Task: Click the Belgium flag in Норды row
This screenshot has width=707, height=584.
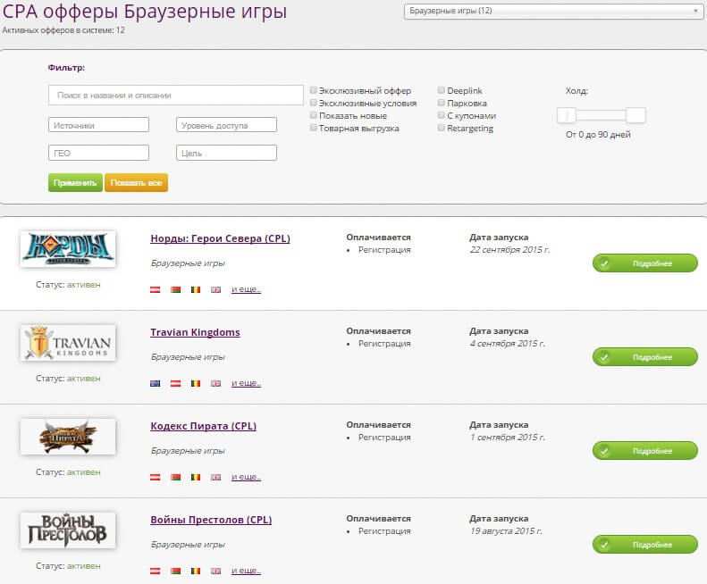Action: pyautogui.click(x=196, y=289)
